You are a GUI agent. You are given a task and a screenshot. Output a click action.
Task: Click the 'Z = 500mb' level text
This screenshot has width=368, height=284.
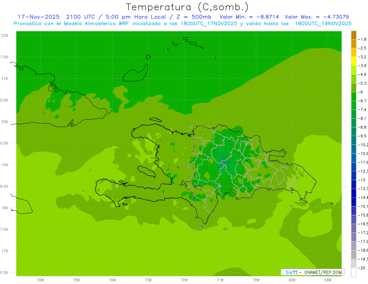(x=193, y=17)
